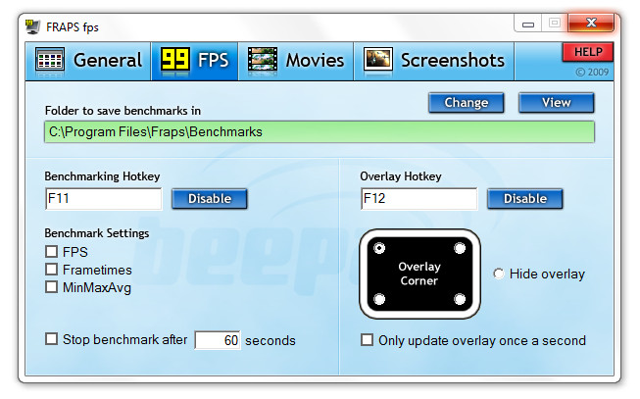The width and height of the screenshot is (640, 399).
Task: Click the General tab keyboard-grid icon
Action: click(50, 61)
